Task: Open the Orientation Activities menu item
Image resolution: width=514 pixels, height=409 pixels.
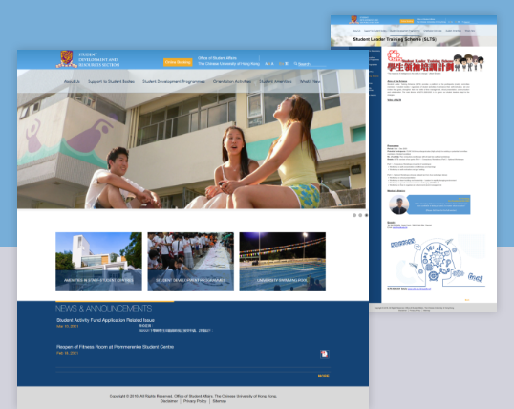Action: [x=232, y=81]
